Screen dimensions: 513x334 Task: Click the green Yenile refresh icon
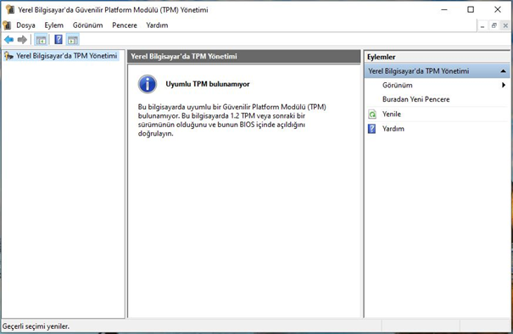372,114
